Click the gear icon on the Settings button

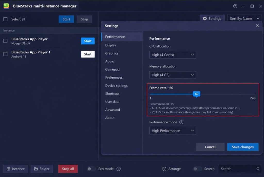coord(205,18)
